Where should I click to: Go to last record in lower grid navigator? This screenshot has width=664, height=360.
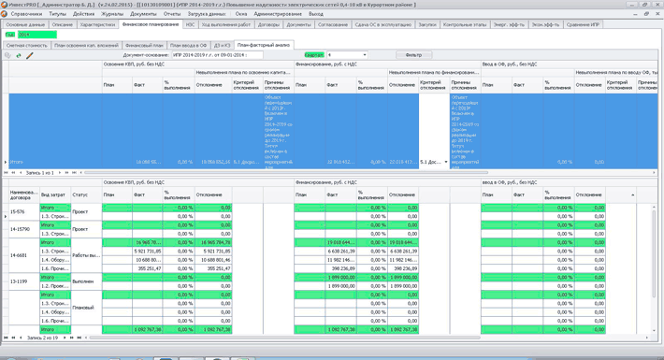click(79, 338)
